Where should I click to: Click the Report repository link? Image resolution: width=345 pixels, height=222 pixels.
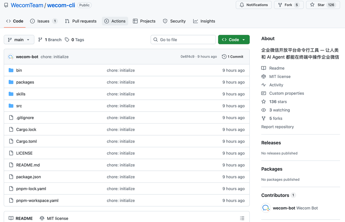click(x=277, y=127)
